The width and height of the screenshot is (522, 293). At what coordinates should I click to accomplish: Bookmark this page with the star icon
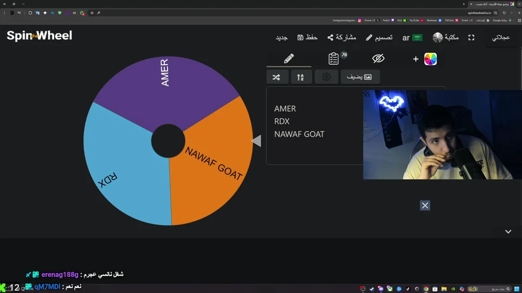[92, 13]
